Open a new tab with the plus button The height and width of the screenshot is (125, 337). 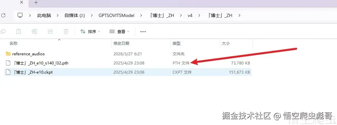point(36,2)
